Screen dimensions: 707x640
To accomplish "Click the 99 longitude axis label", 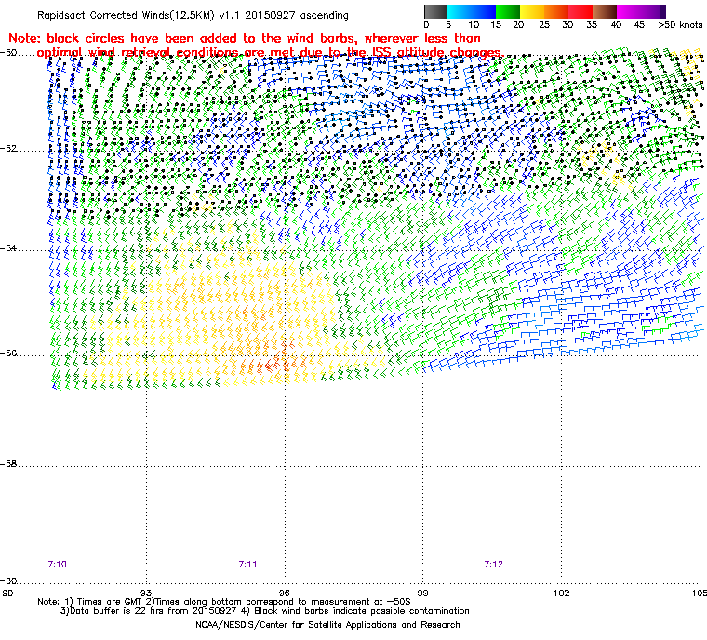I will point(422,593).
